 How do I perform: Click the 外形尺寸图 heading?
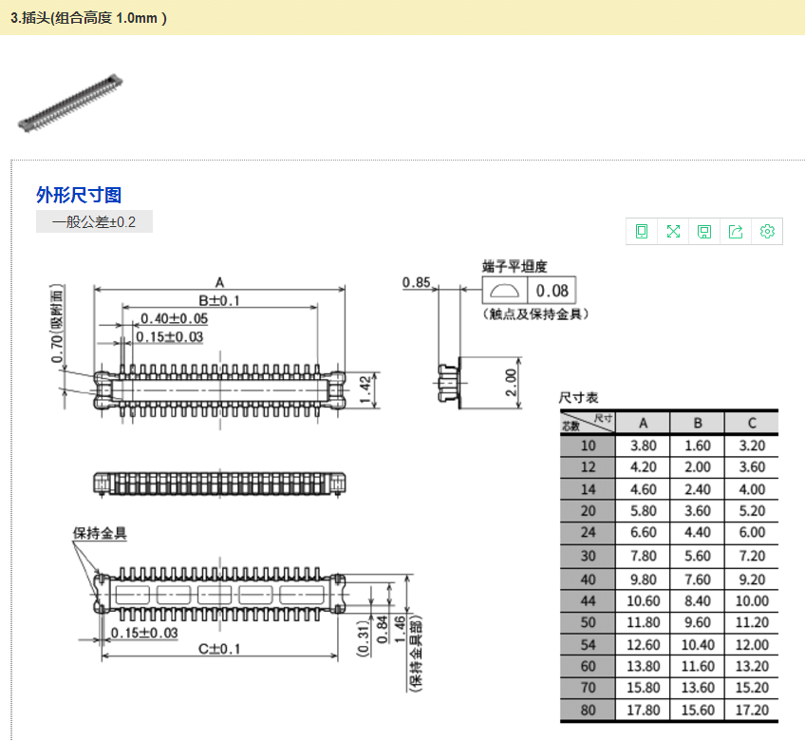point(79,195)
